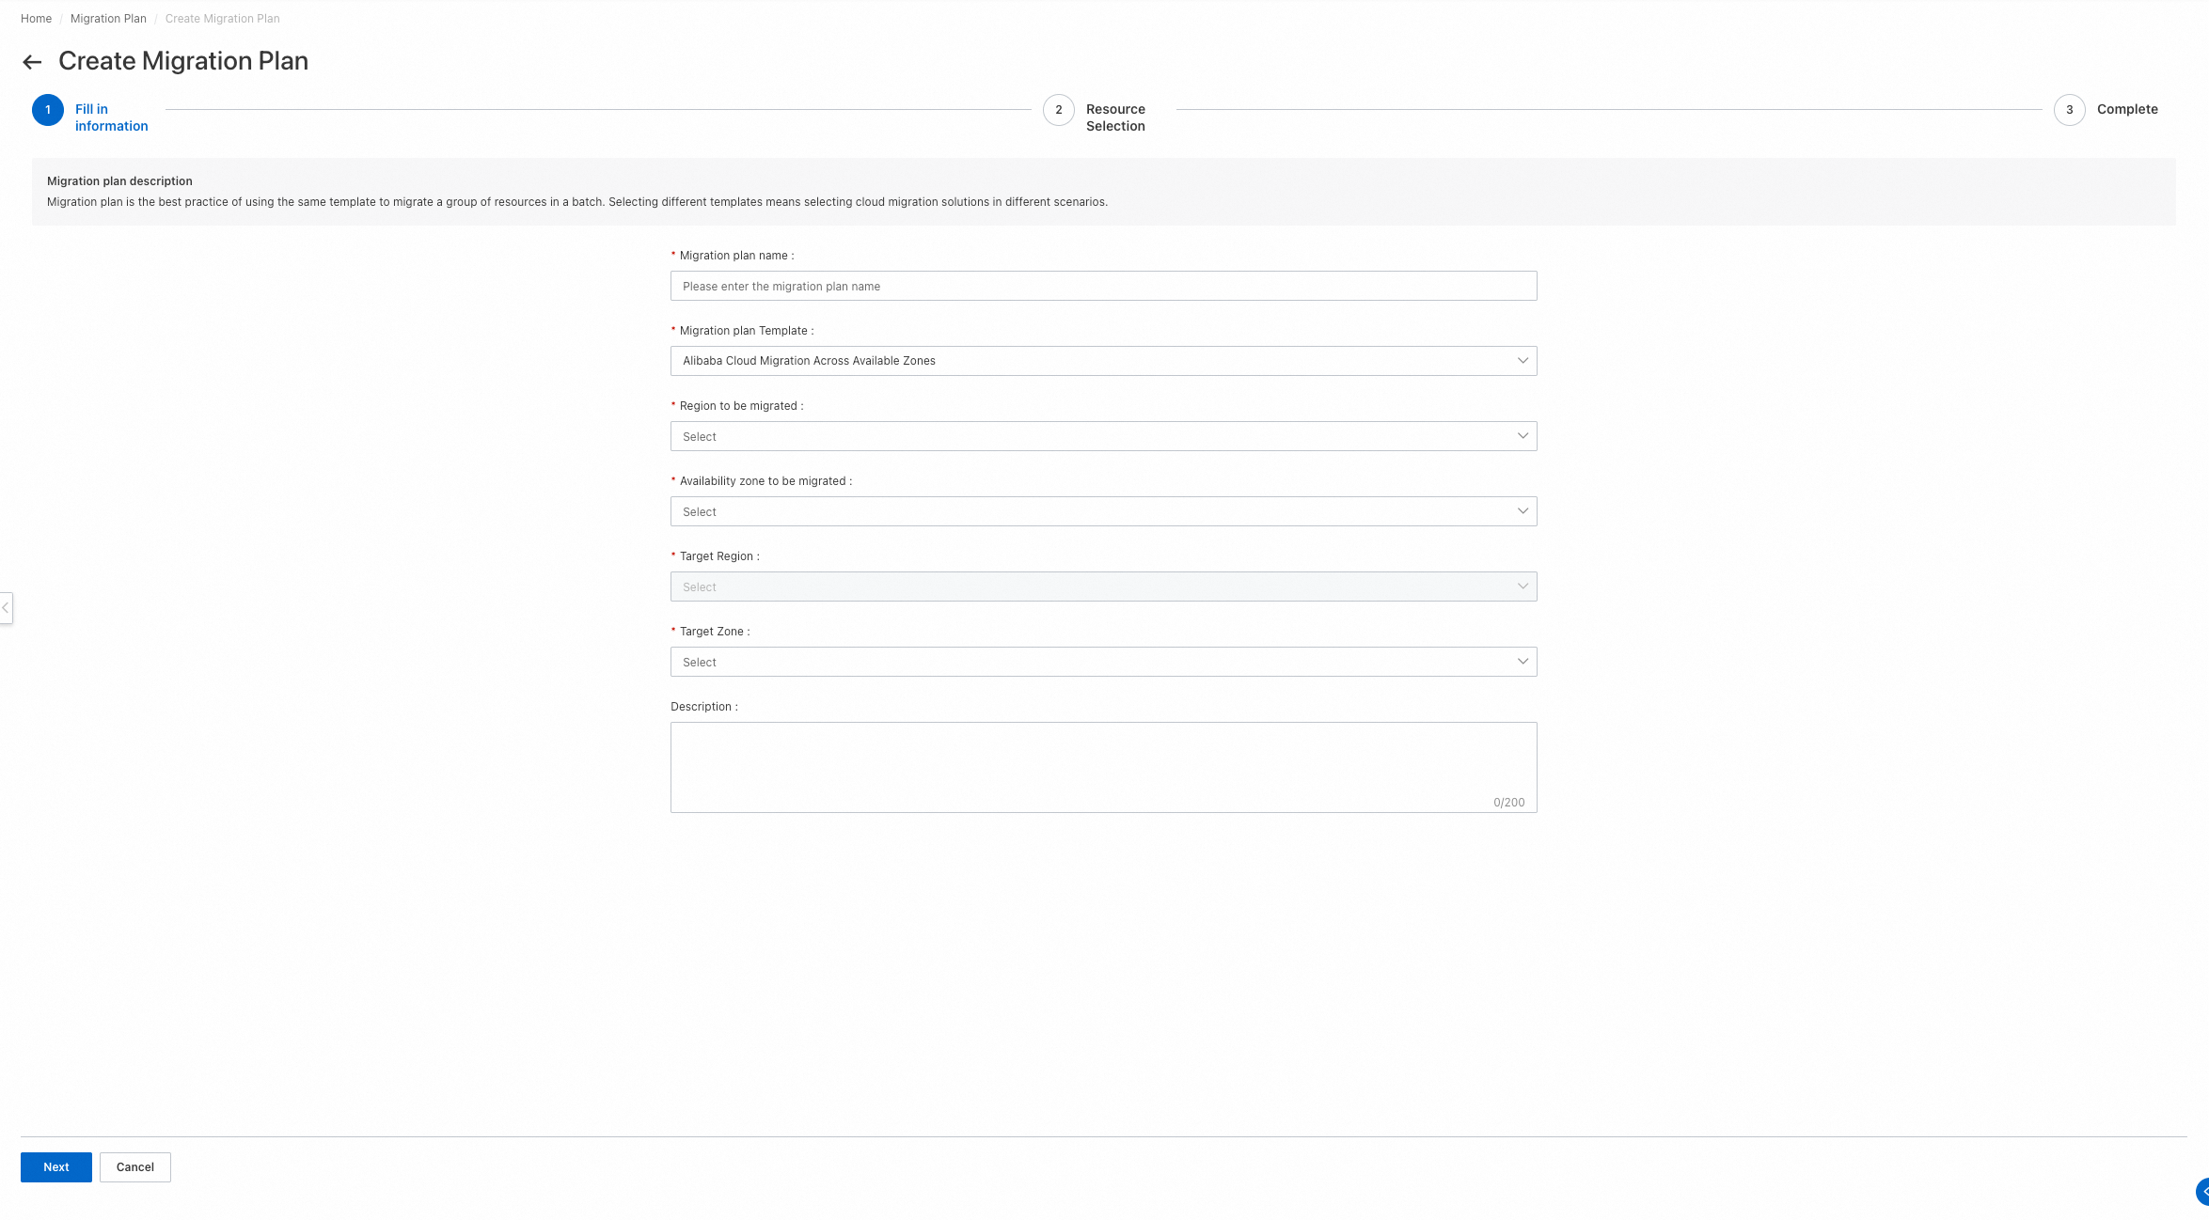Go to Home breadcrumb
The width and height of the screenshot is (2209, 1220).
click(x=36, y=19)
